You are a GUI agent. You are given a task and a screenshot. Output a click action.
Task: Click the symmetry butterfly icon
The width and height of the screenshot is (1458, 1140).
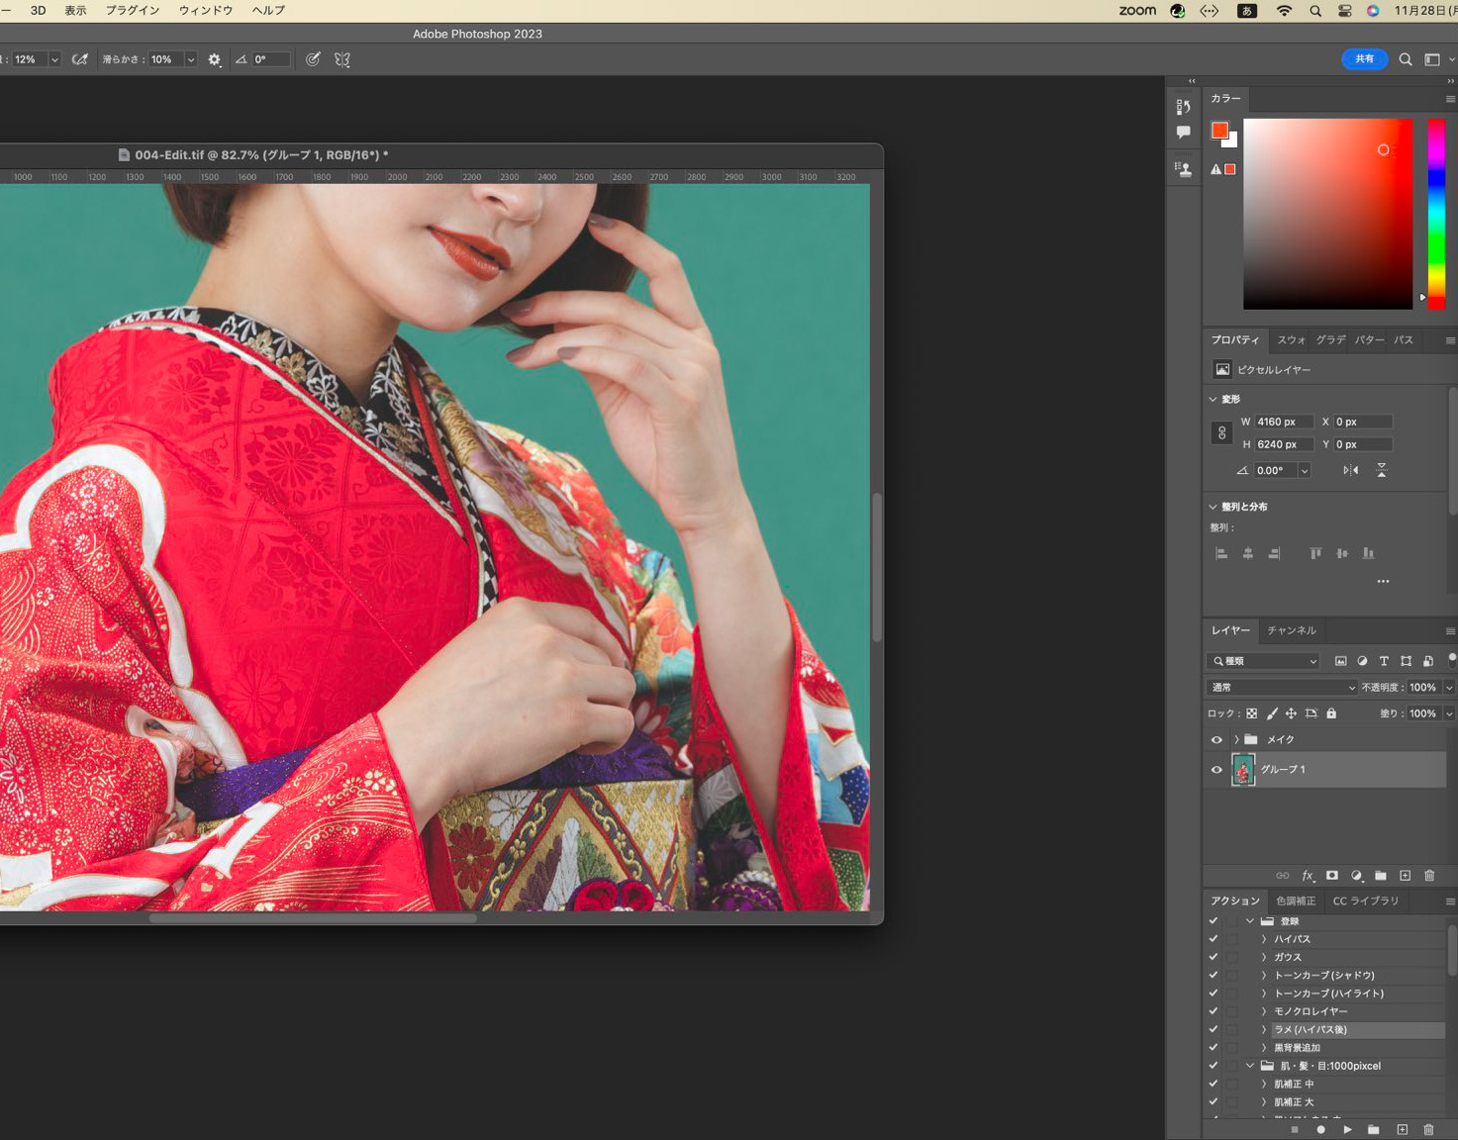(x=342, y=59)
